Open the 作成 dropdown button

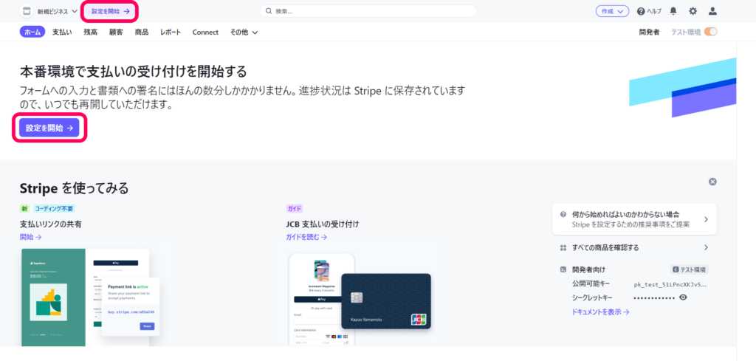tap(612, 11)
